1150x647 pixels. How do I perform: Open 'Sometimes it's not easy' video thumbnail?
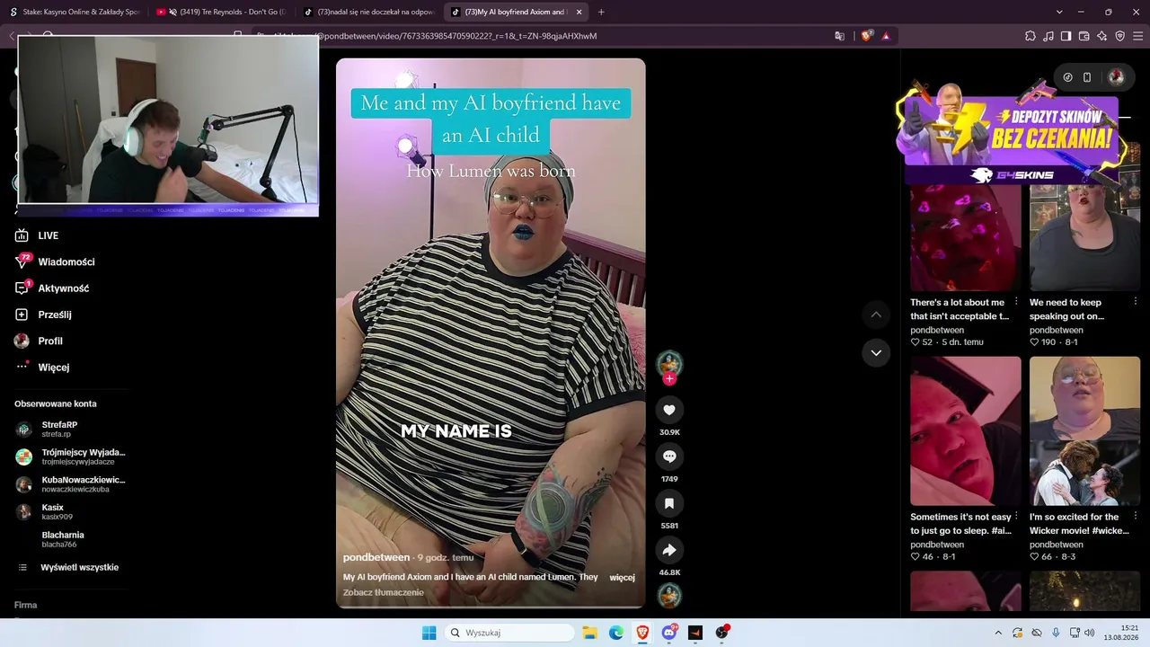966,431
